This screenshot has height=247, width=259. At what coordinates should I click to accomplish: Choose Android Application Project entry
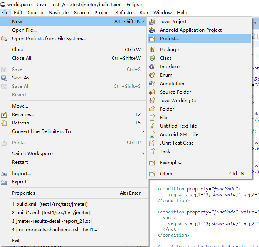tap(191, 30)
